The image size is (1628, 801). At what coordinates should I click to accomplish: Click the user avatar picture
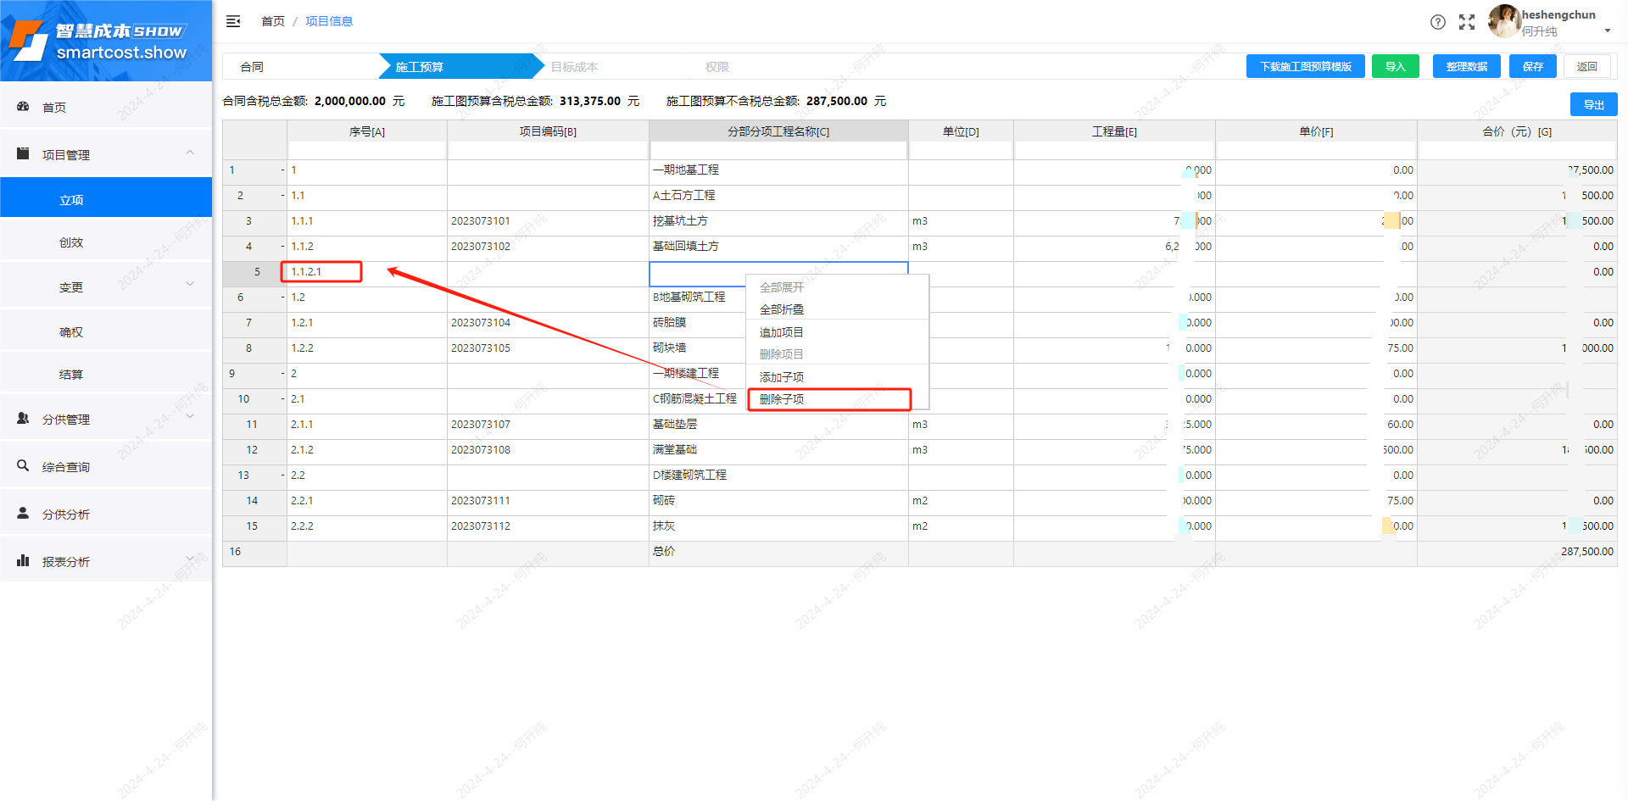click(x=1503, y=21)
